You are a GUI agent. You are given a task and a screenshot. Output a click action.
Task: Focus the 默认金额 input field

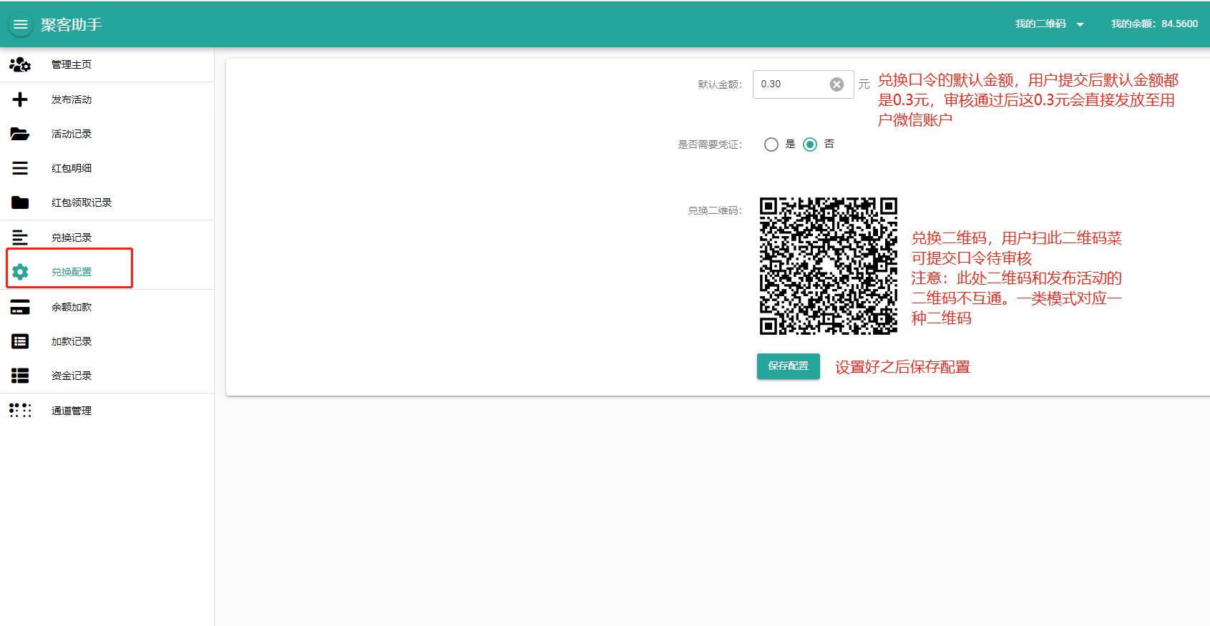click(x=803, y=84)
